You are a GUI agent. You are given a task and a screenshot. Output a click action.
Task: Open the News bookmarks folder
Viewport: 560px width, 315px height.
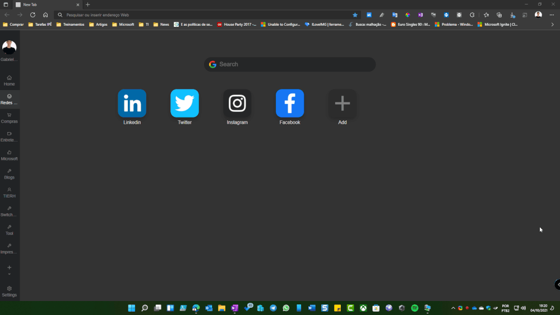[161, 25]
